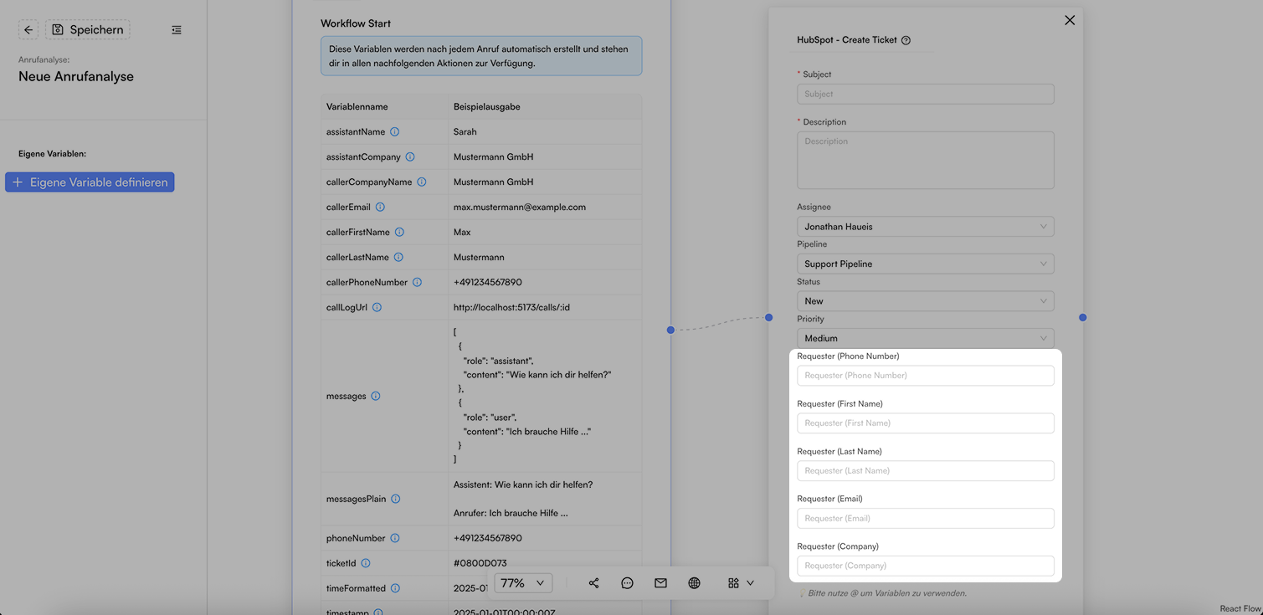Select the http://localhost:5173/calls/:id value
Image resolution: width=1263 pixels, height=615 pixels.
coord(511,308)
